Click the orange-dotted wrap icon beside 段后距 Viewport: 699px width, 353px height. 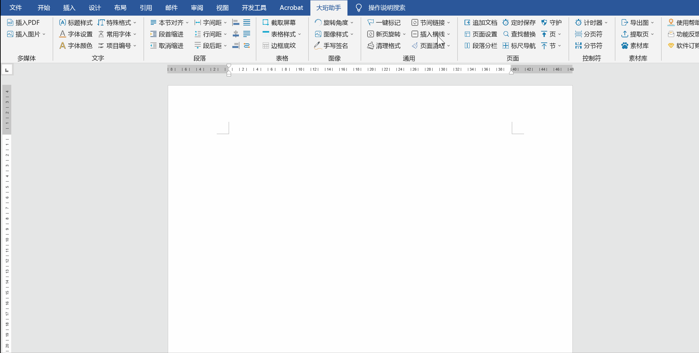click(x=247, y=46)
